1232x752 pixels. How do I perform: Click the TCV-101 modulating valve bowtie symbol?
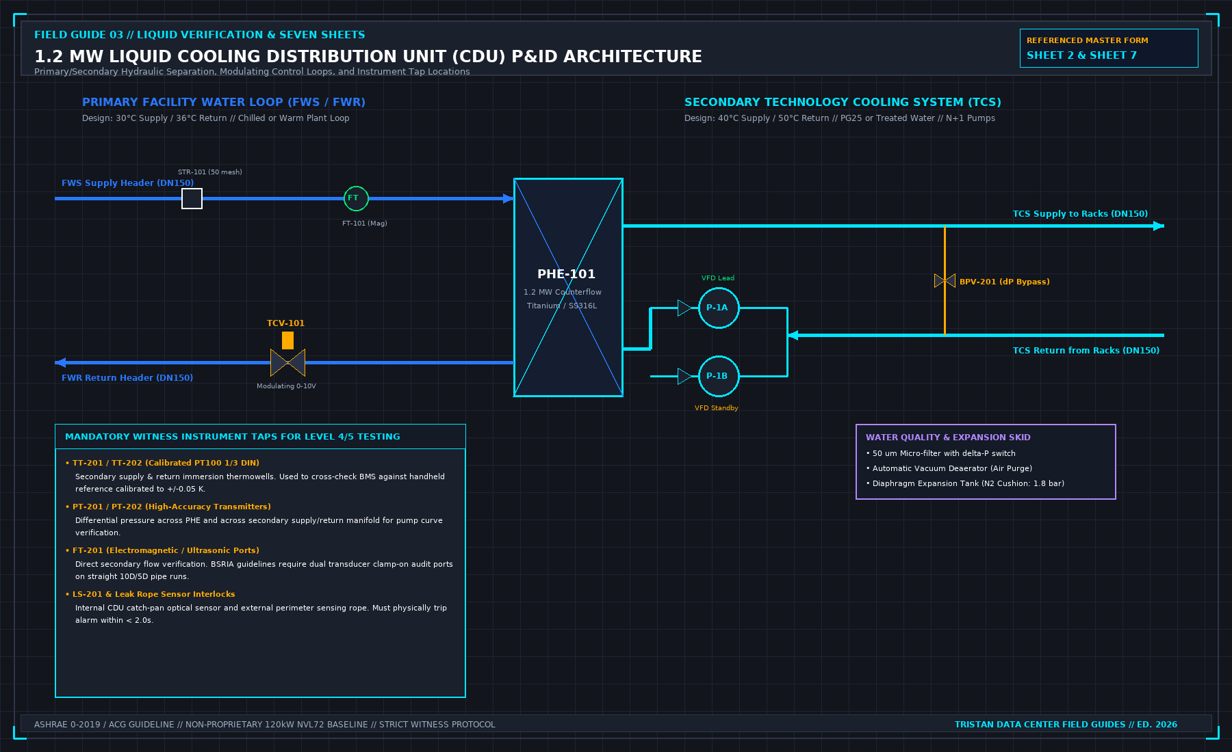[287, 362]
